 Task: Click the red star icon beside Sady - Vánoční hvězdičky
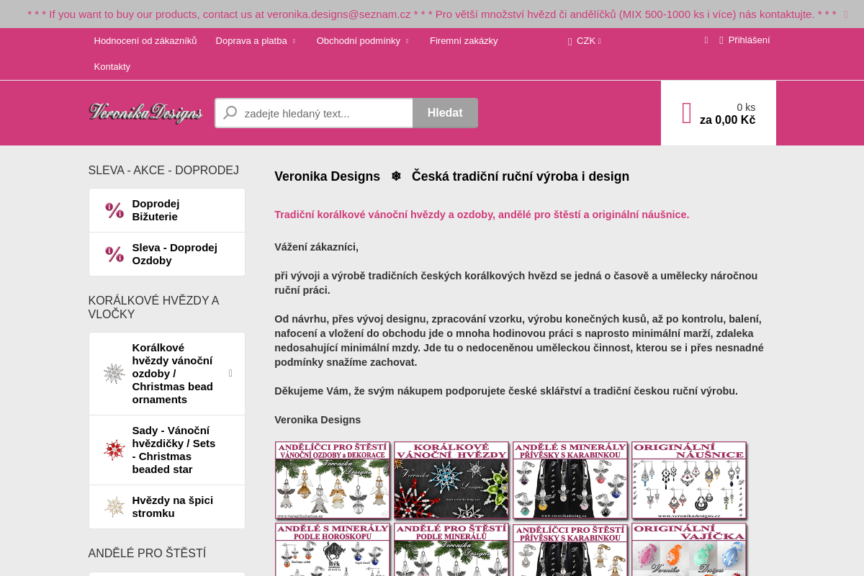(114, 449)
